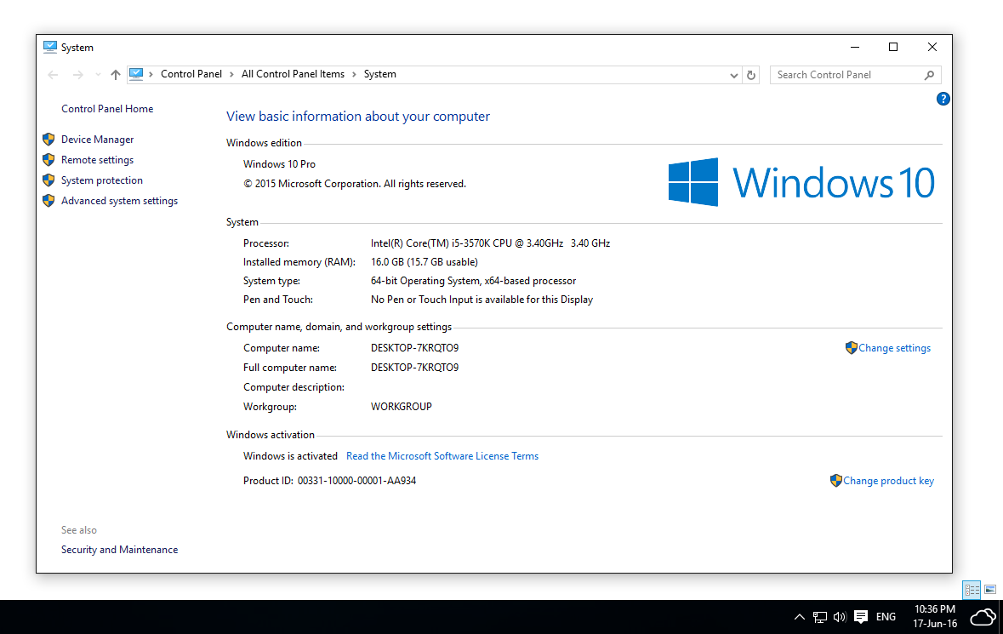Click the shield icon beside Device Manager

click(48, 140)
